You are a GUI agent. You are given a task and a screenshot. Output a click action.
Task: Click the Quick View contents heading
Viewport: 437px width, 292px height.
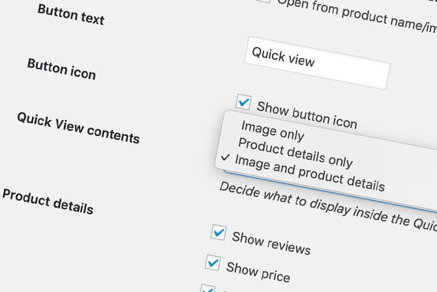(78, 127)
